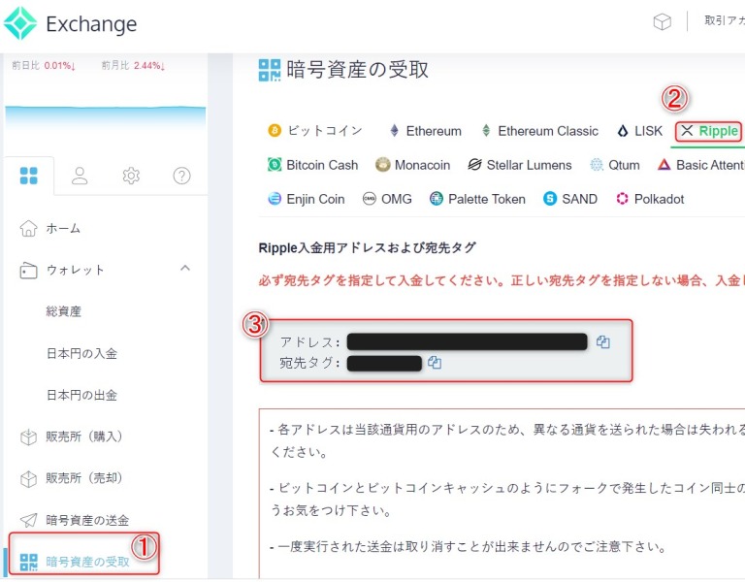Select the Palette Token tab
The width and height of the screenshot is (745, 582).
(x=477, y=199)
